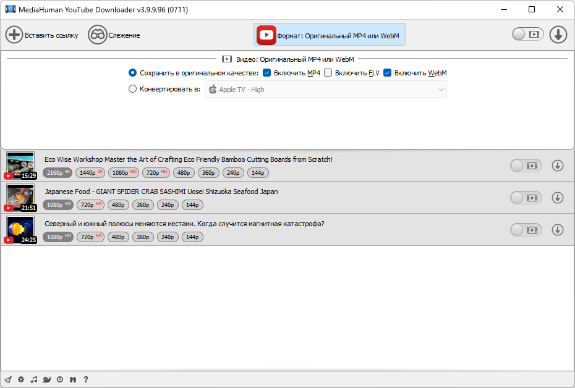Click the Формат YouTube format selector

point(330,35)
